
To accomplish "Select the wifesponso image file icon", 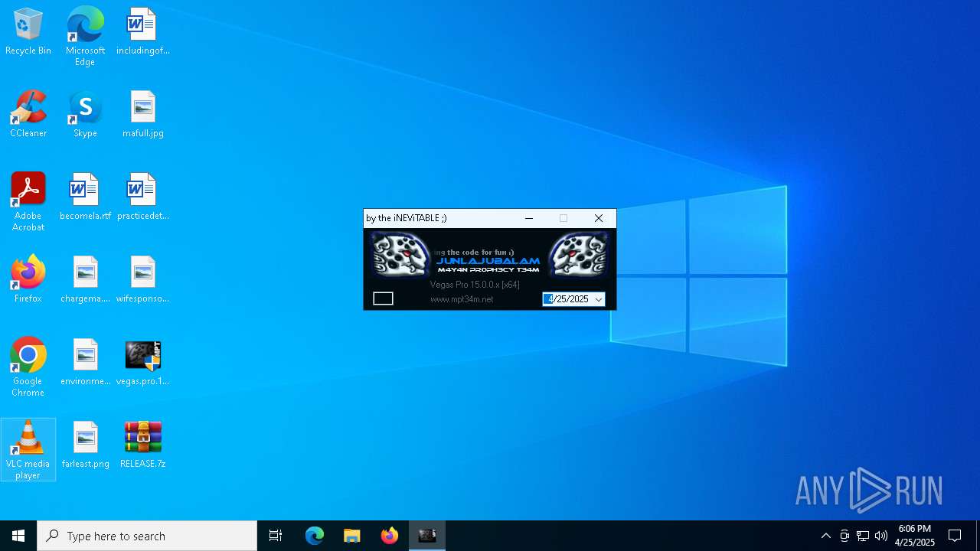I will 142,279.
